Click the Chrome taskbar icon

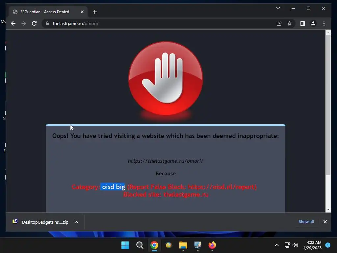pyautogui.click(x=154, y=245)
